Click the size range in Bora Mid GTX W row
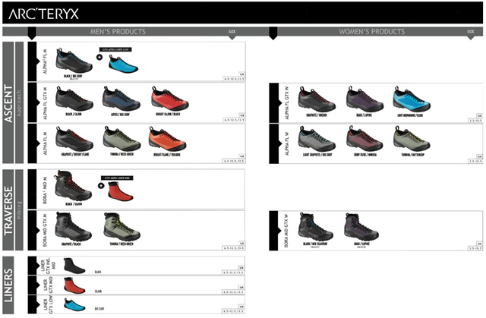This screenshot has width=486, height=318. pos(475,248)
